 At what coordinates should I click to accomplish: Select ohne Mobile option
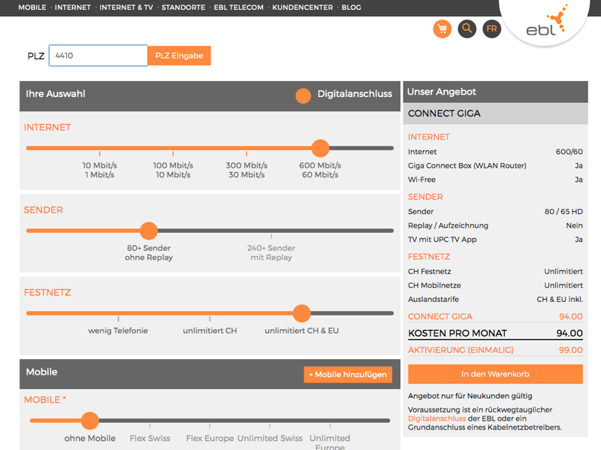tap(89, 438)
